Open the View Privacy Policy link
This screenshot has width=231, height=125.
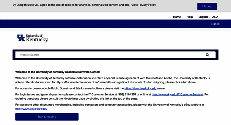tap(144, 5)
